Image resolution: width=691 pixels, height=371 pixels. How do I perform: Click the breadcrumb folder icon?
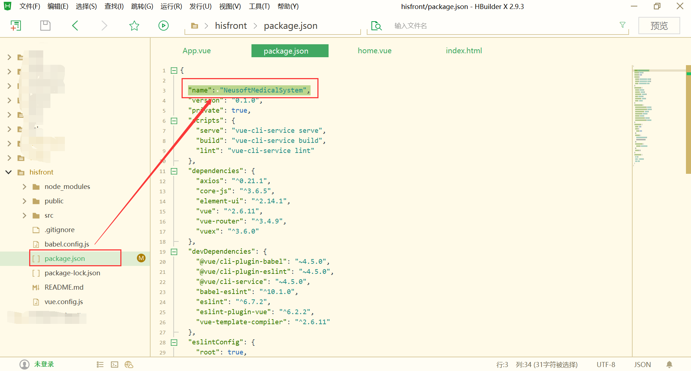click(x=195, y=26)
